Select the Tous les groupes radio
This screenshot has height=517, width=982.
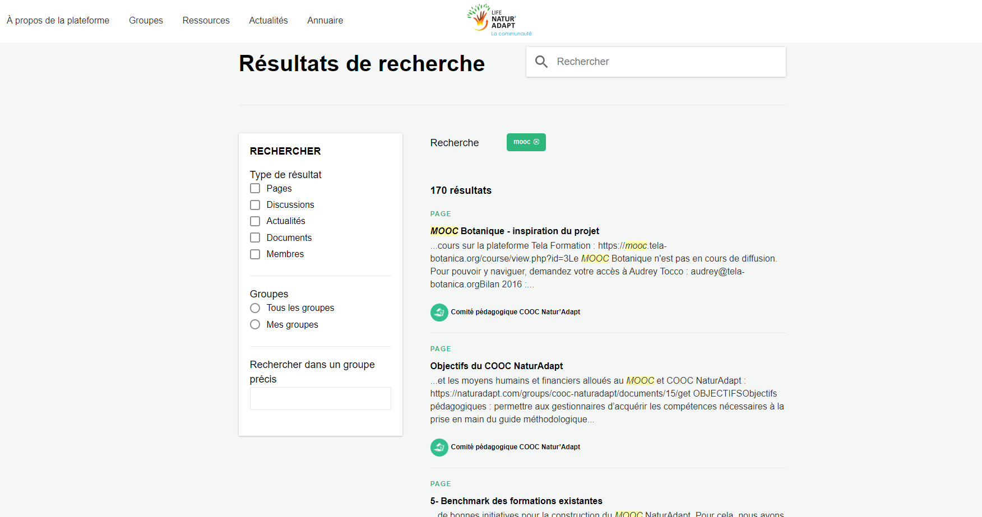tap(255, 308)
